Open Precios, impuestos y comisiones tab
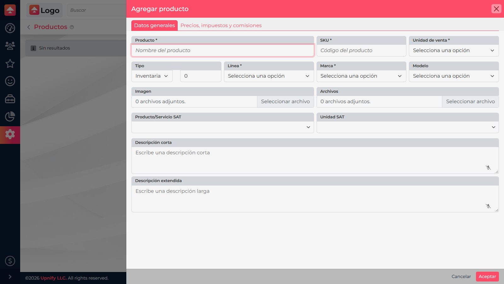The image size is (504, 284). click(221, 26)
